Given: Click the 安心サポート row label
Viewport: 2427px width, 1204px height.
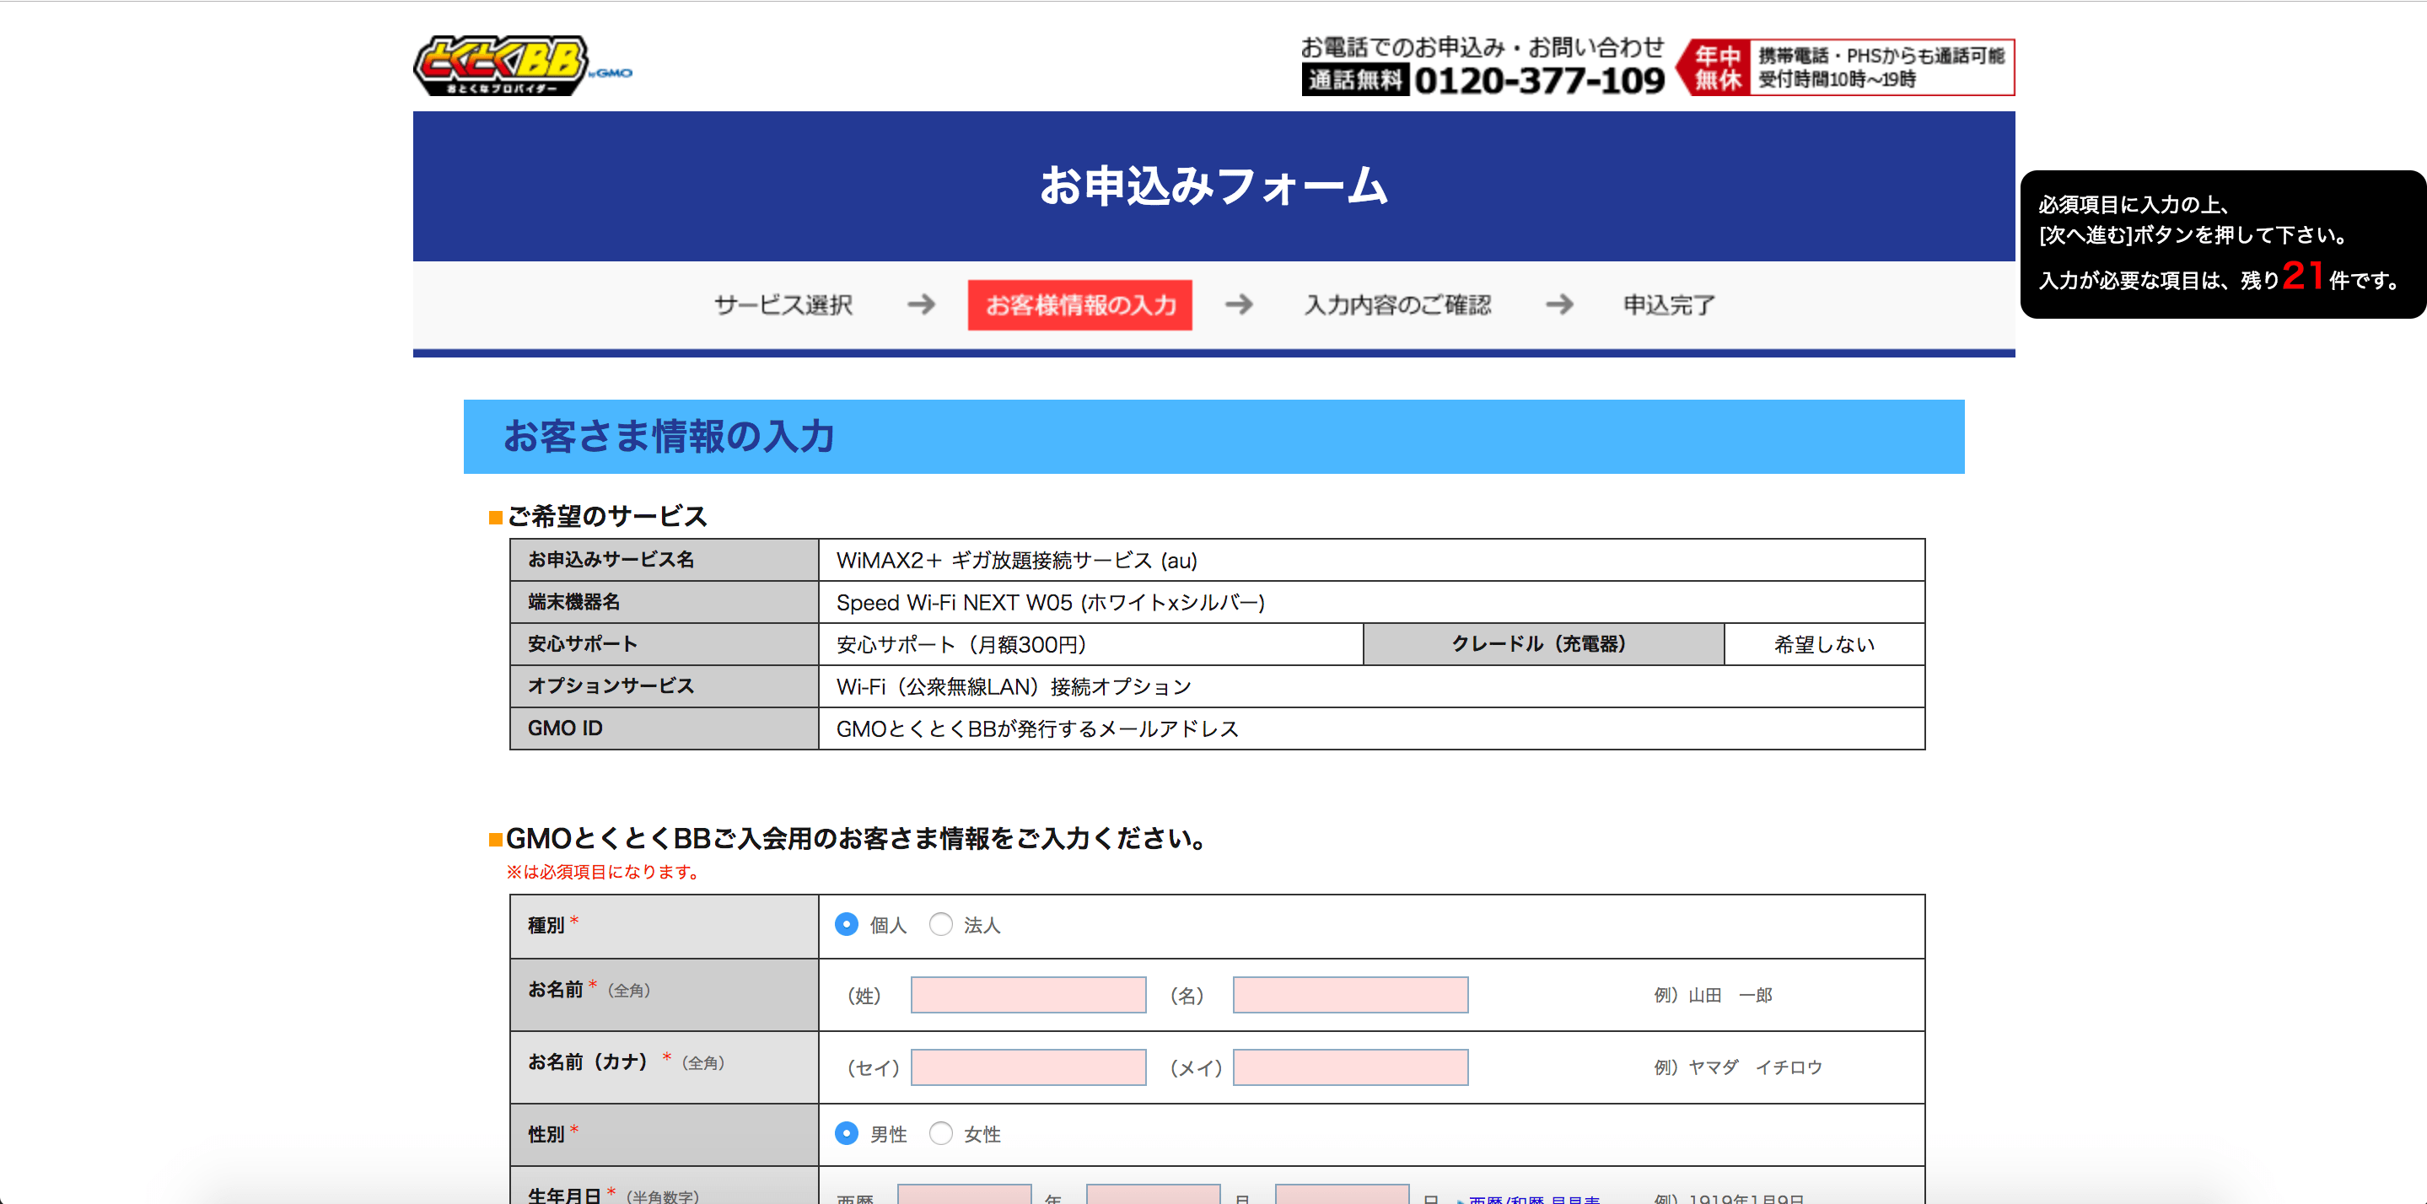Looking at the screenshot, I should (x=582, y=644).
